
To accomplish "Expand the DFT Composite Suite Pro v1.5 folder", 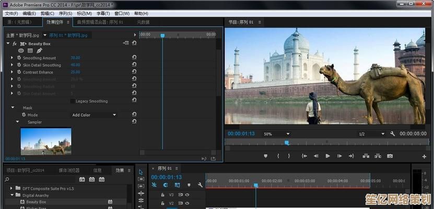I will [x=11, y=188].
